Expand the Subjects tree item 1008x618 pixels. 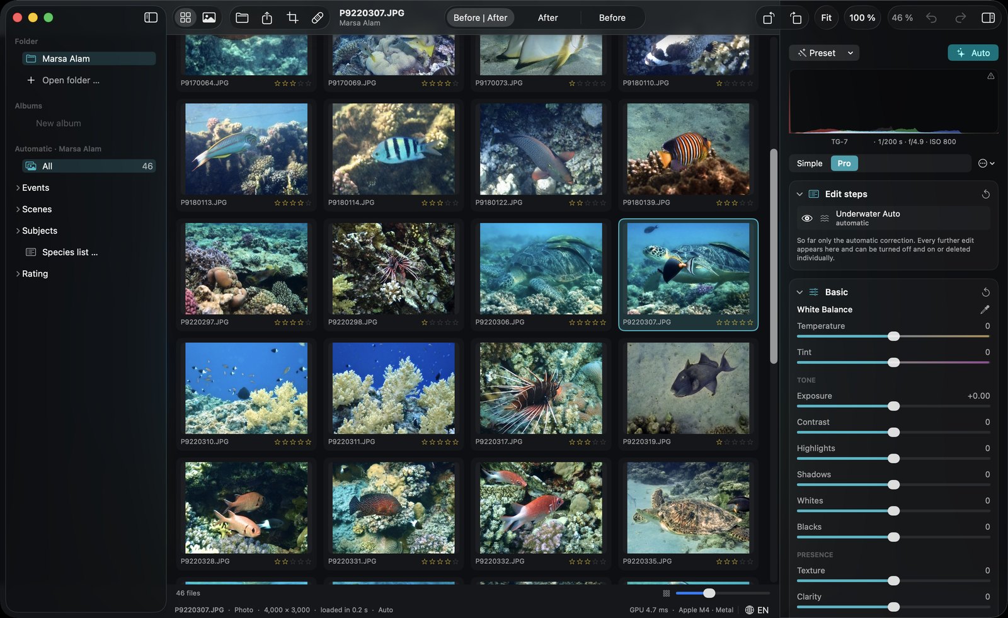tap(18, 231)
